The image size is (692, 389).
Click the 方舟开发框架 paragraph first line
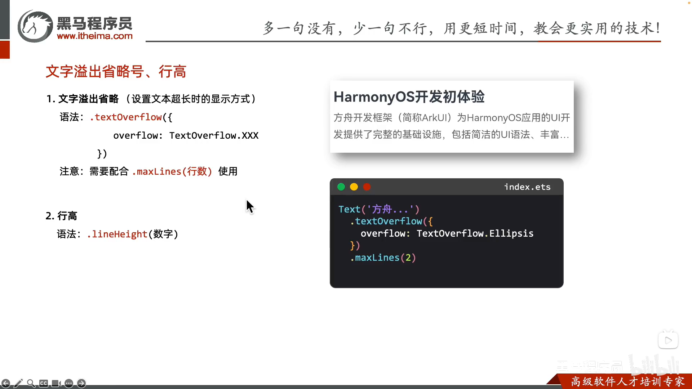(452, 118)
